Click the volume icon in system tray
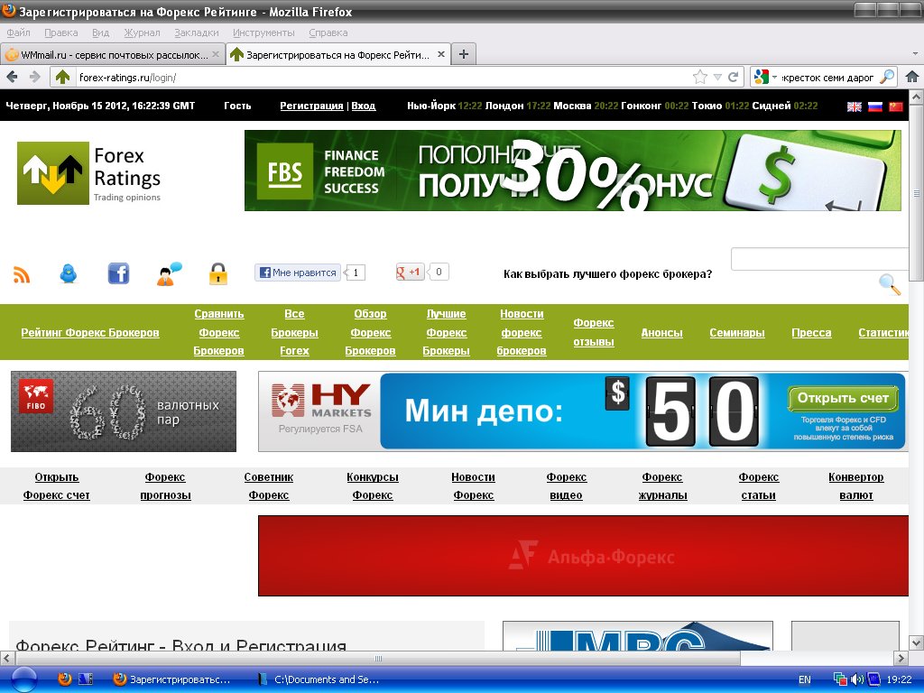The width and height of the screenshot is (924, 693). (858, 679)
